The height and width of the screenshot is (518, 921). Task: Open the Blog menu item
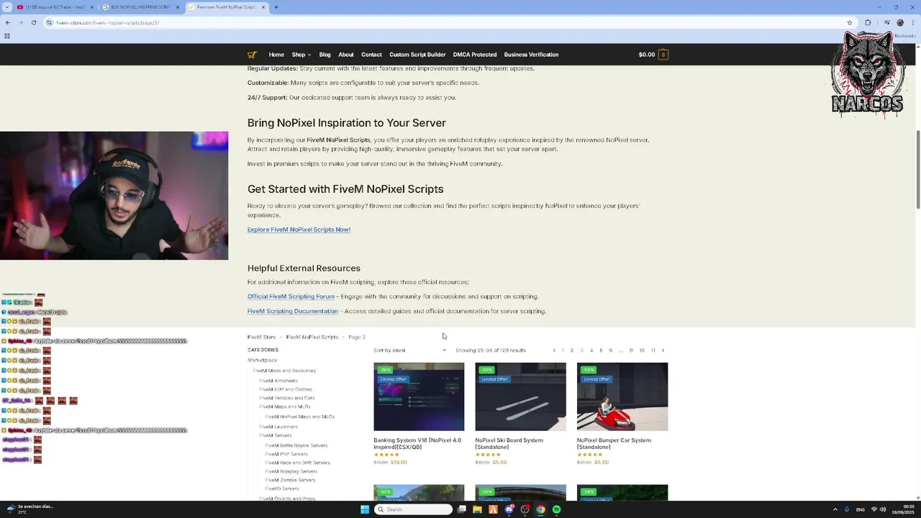pos(325,55)
